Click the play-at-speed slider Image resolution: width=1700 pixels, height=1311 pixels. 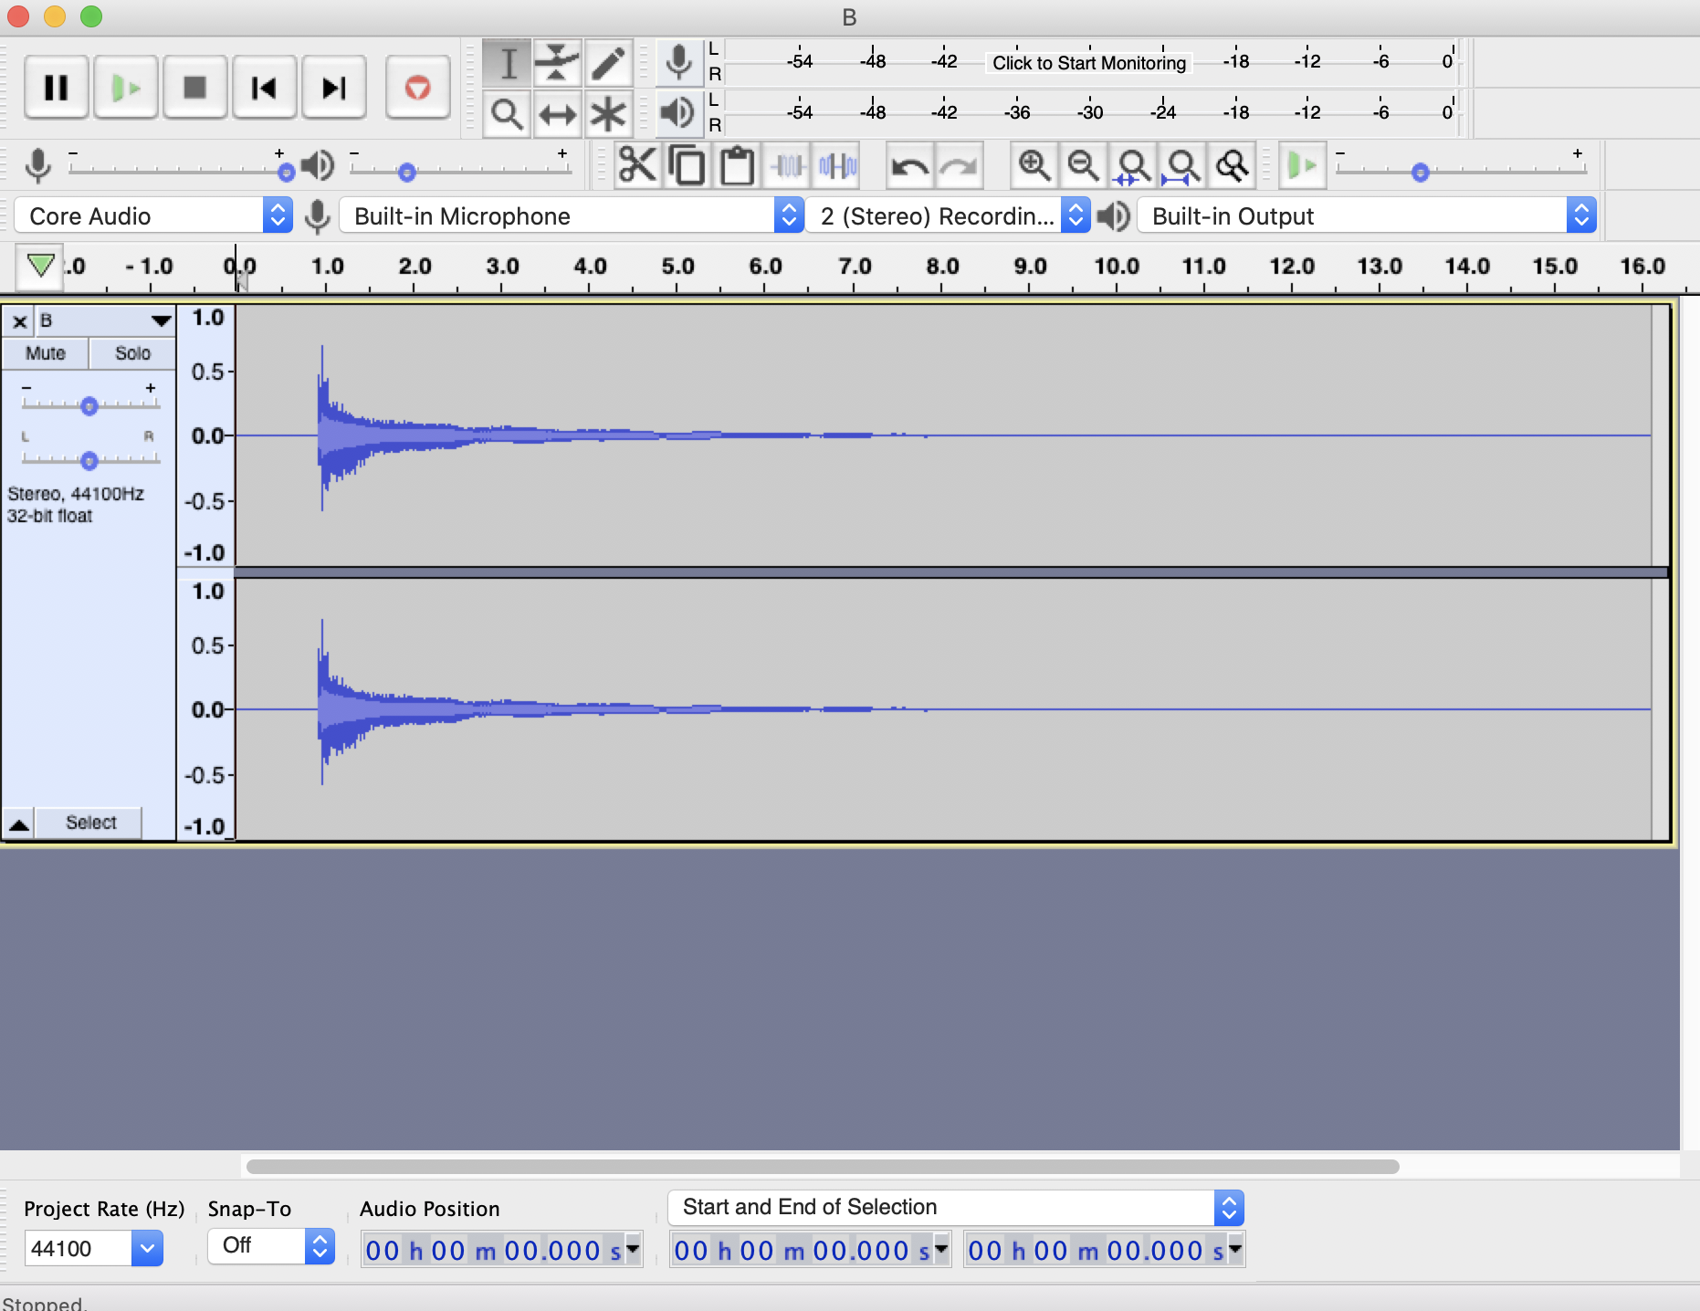[1461, 170]
